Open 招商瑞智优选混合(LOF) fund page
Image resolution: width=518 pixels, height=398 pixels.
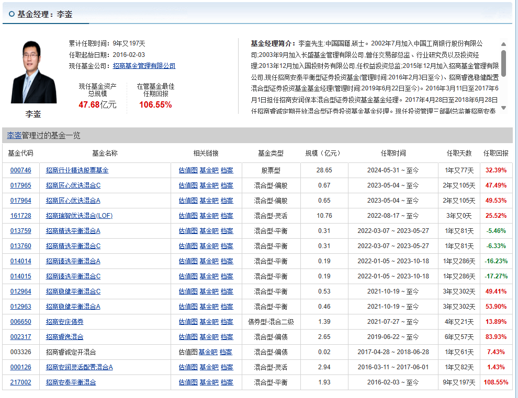[80, 216]
